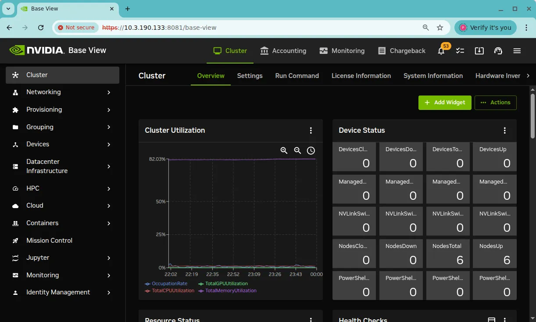Viewport: 536px width, 322px height.
Task: Select Identity Management in sidebar
Action: pyautogui.click(x=62, y=293)
